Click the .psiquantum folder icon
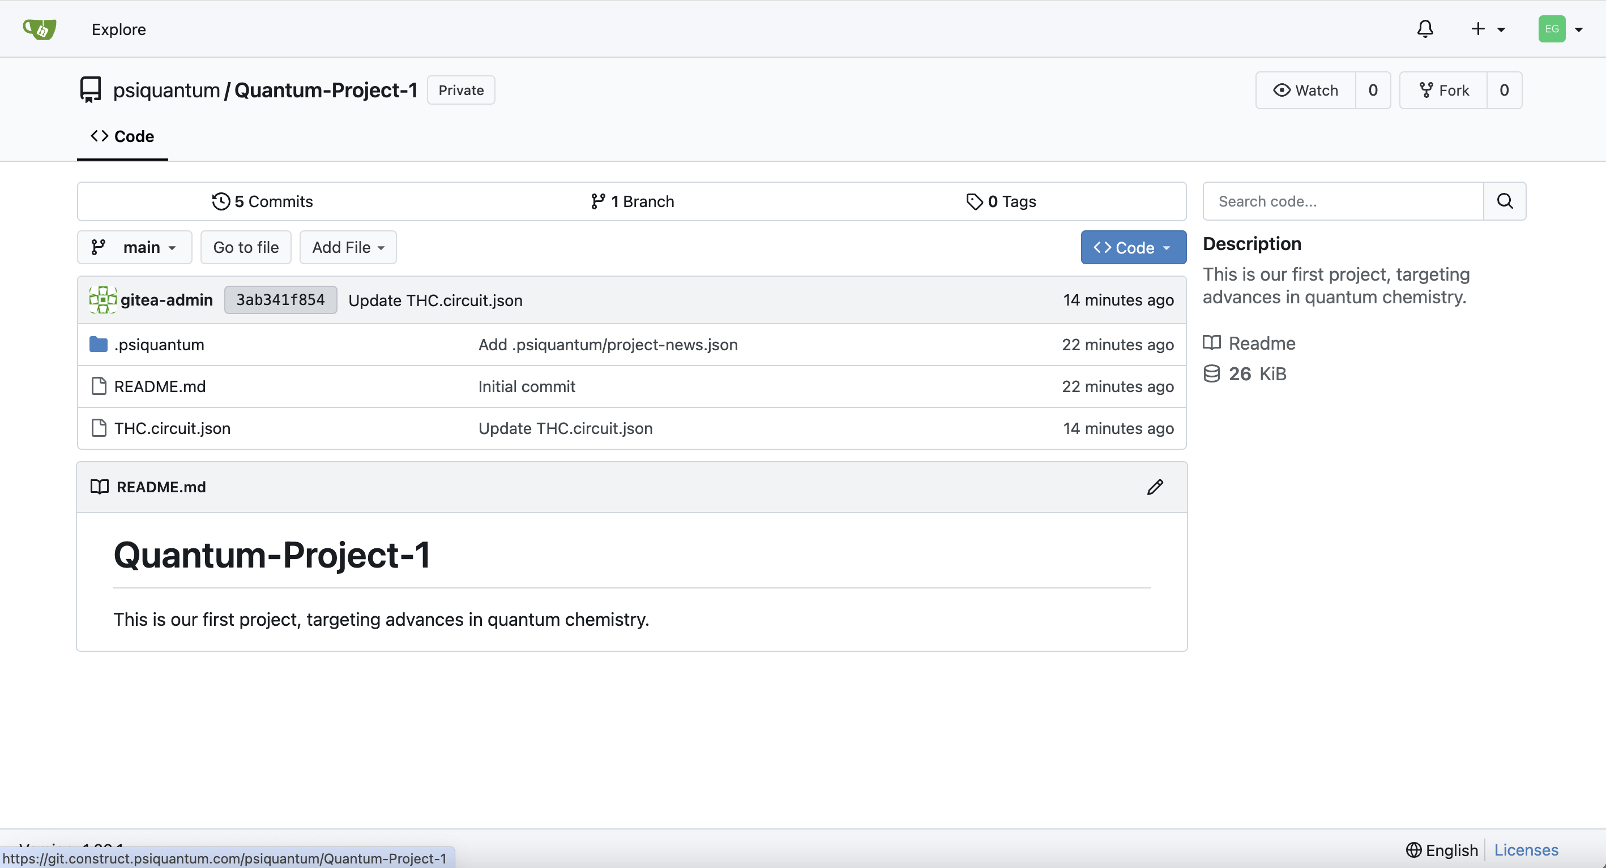The image size is (1606, 868). [x=98, y=344]
